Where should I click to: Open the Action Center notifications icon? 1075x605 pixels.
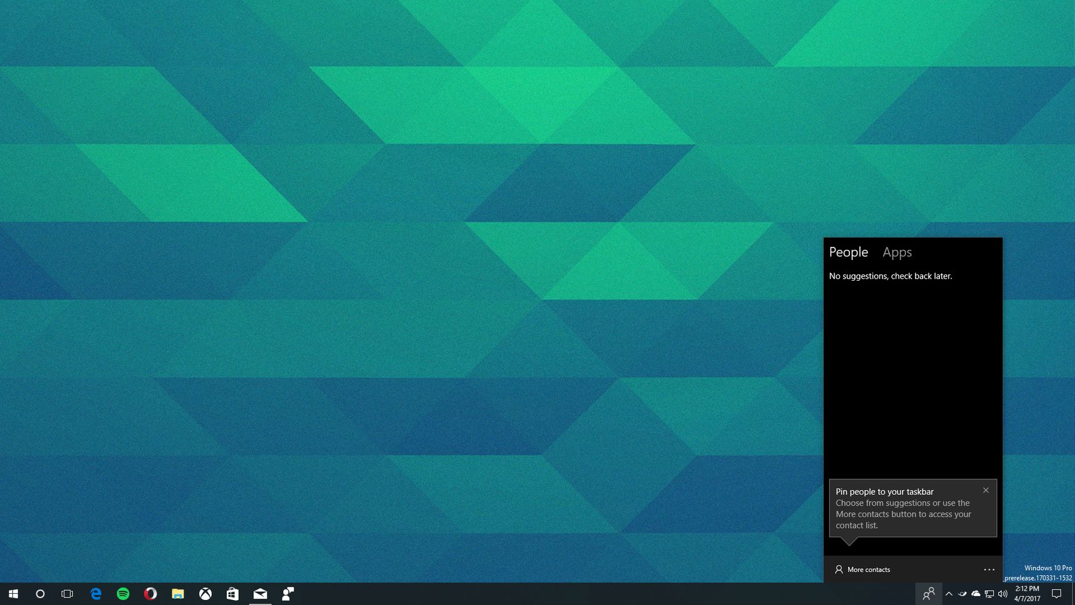click(1057, 594)
